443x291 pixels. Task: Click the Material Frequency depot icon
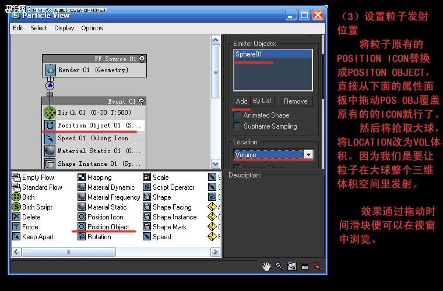(x=82, y=197)
